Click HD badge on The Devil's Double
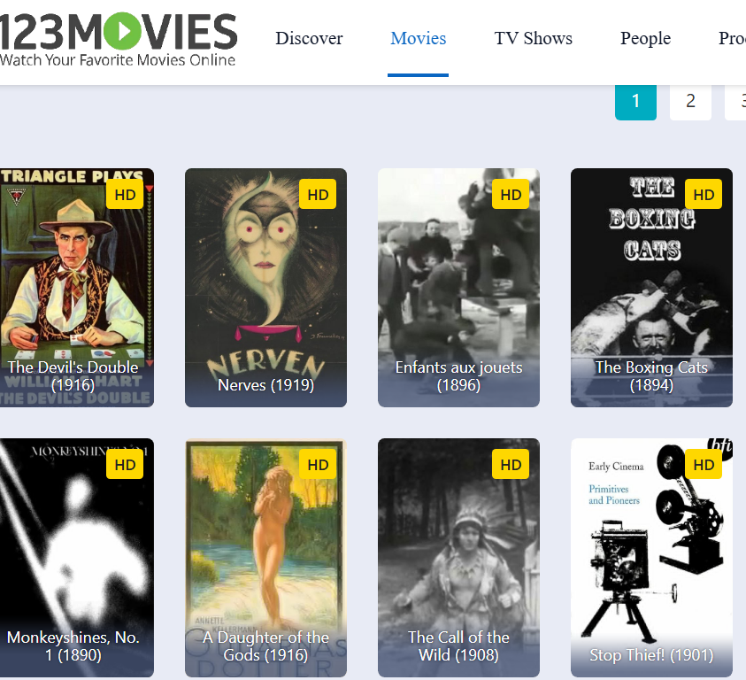 click(125, 194)
